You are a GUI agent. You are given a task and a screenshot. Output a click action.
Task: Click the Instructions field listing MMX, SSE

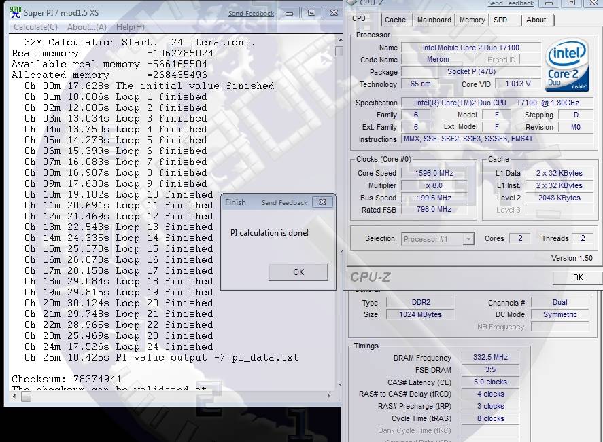(x=497, y=139)
